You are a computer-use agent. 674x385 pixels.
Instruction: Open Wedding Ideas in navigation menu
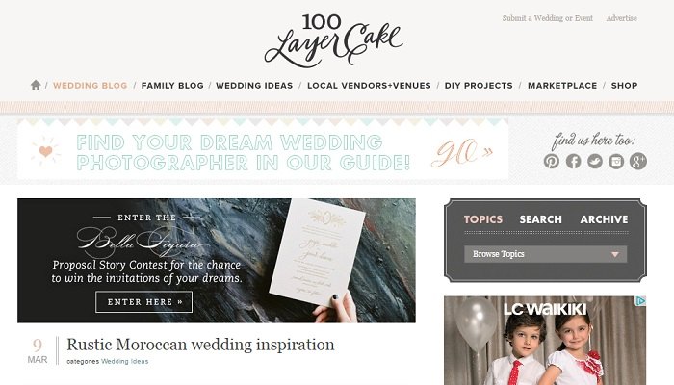point(254,86)
